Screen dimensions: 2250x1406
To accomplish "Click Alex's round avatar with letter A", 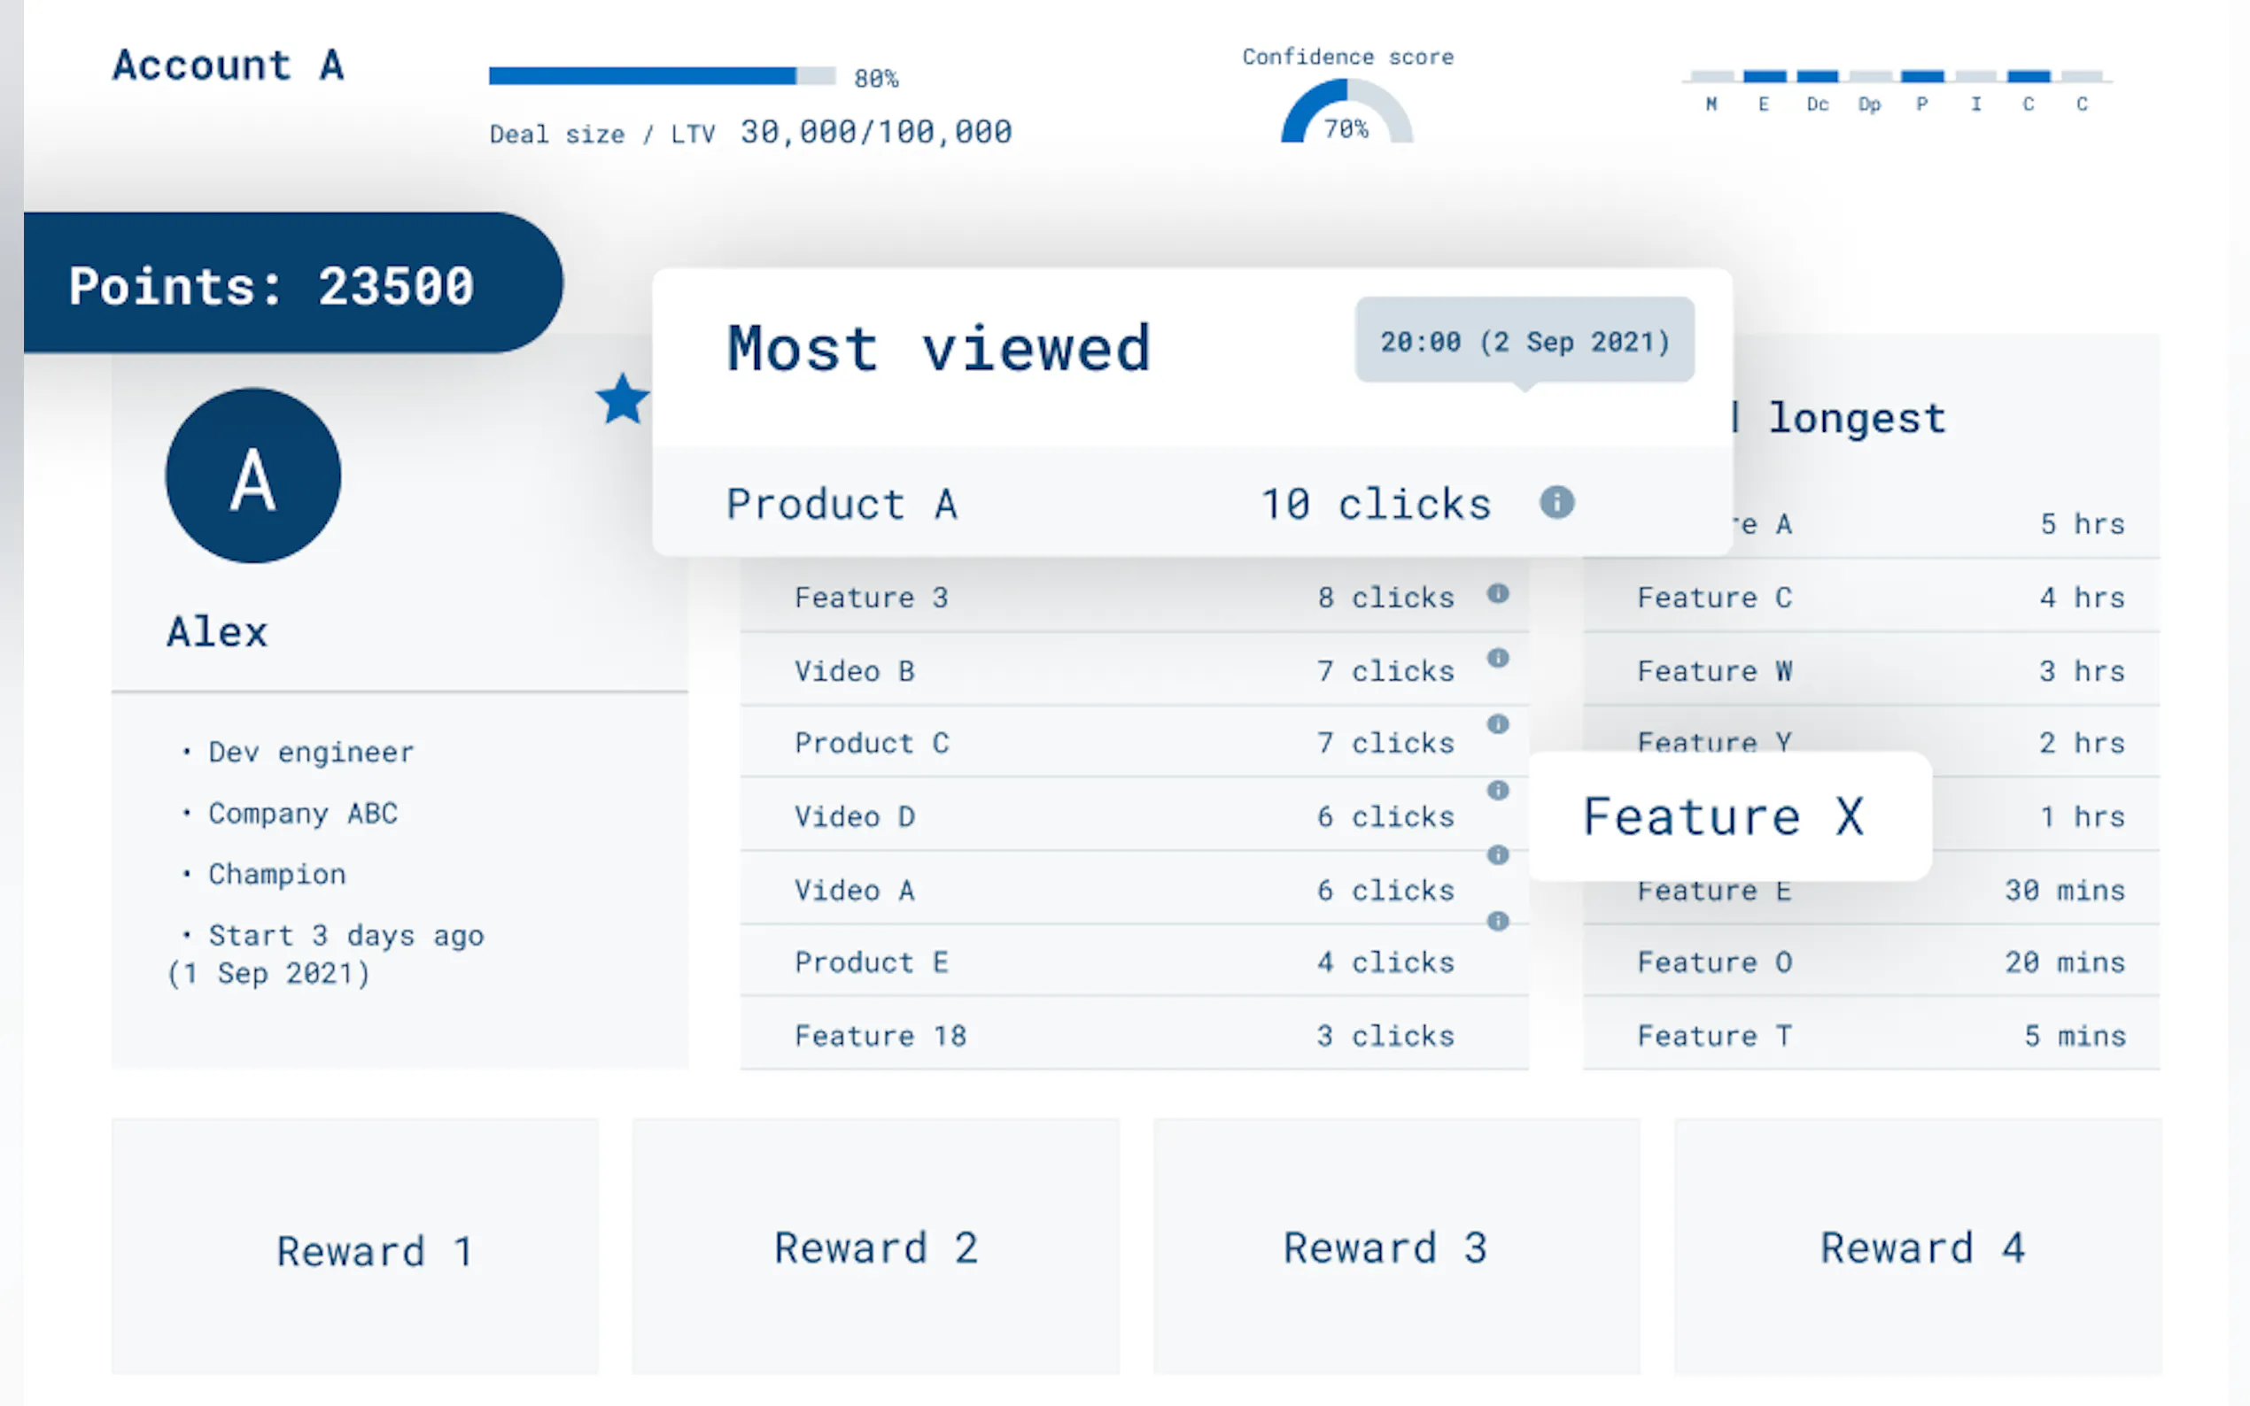I will [x=253, y=476].
